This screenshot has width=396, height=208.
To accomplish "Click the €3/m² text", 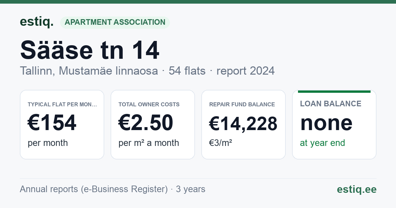I will (x=220, y=143).
